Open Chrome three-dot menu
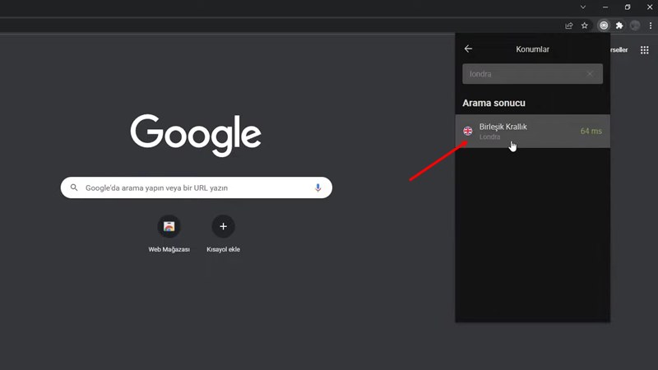The width and height of the screenshot is (658, 370). (x=651, y=25)
